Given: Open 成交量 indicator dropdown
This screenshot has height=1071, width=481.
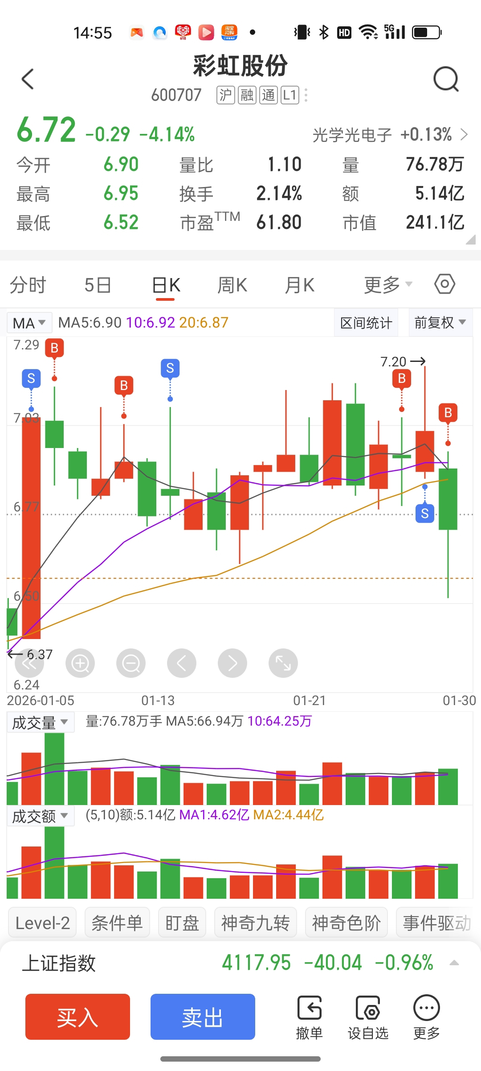Looking at the screenshot, I should (40, 722).
